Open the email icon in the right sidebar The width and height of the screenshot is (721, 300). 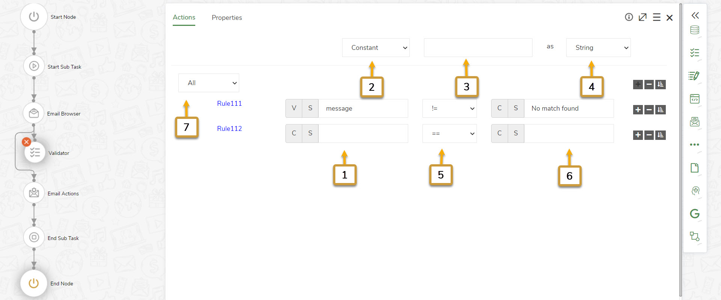click(695, 121)
